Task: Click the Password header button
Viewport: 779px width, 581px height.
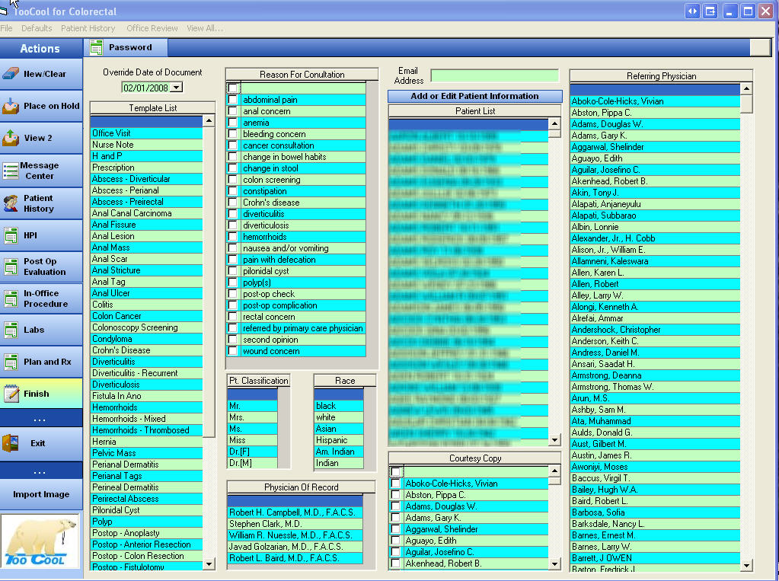Action: (x=128, y=48)
